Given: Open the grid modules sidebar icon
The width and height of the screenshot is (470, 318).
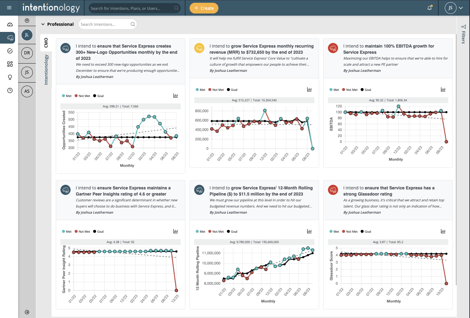Looking at the screenshot, I should tap(10, 64).
